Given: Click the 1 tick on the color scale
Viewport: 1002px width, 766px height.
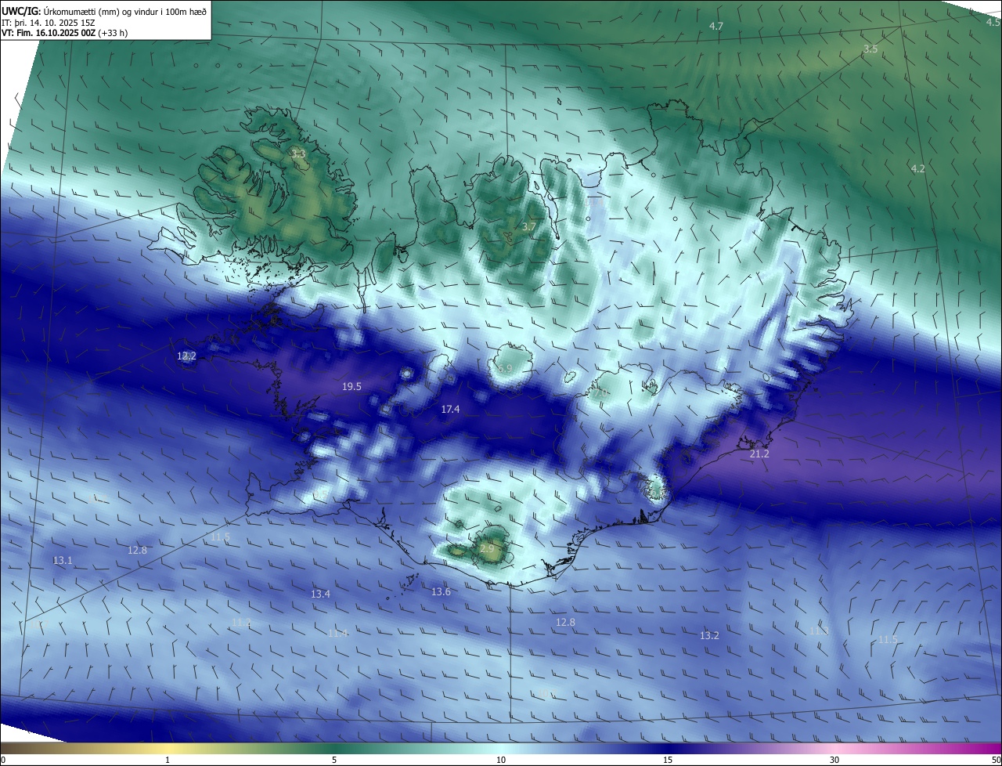Looking at the screenshot, I should (x=168, y=761).
